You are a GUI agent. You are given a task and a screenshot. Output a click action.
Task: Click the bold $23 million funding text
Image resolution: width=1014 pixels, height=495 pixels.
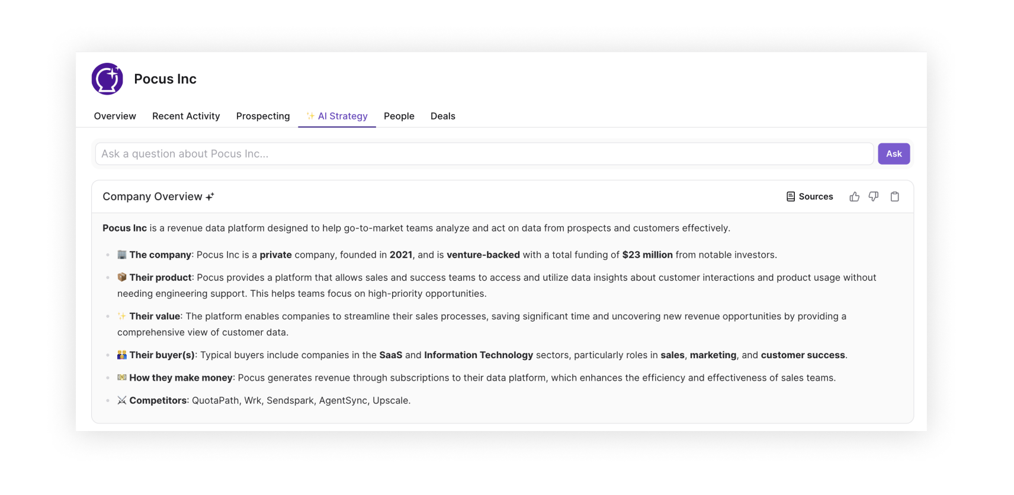coord(647,255)
